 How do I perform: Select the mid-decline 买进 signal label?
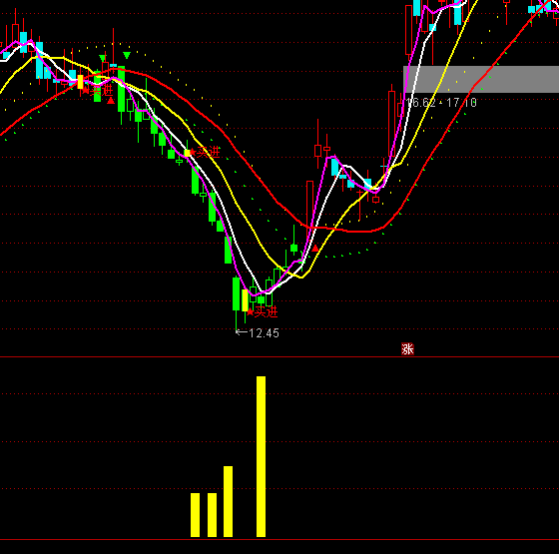(209, 152)
